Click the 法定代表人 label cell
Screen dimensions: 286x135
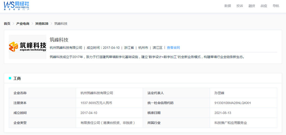[x=176, y=93]
